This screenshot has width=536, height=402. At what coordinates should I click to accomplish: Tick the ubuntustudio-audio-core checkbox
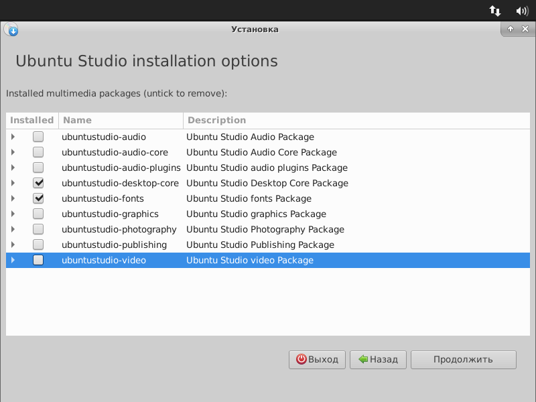tap(38, 152)
